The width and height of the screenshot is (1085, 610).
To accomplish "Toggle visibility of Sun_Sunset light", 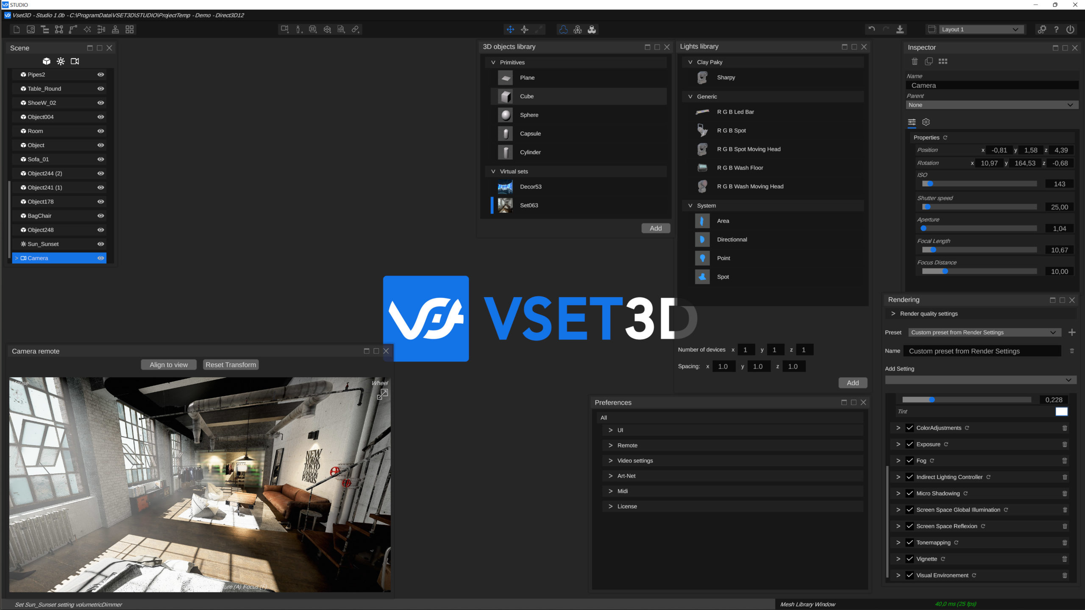I will pyautogui.click(x=100, y=244).
